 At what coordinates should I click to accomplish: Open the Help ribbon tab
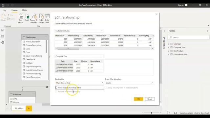coord(24,10)
